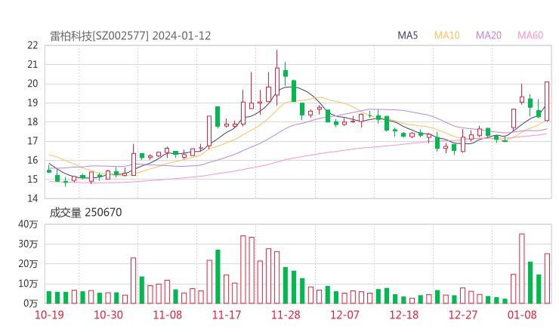This screenshot has height=332, width=559.
Task: Click the price axis value 15
Action: point(32,179)
